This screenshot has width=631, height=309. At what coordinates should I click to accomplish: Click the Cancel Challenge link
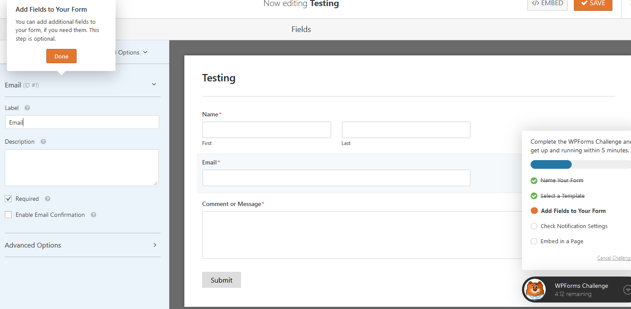(614, 258)
